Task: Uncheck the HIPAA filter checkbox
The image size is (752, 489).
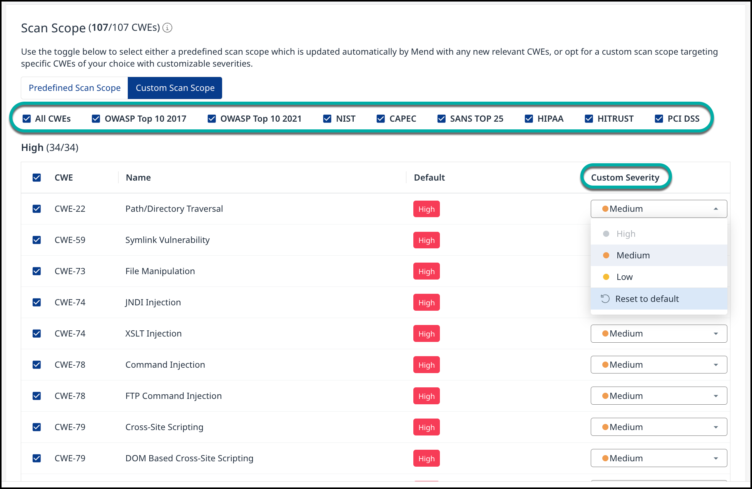Action: (529, 119)
